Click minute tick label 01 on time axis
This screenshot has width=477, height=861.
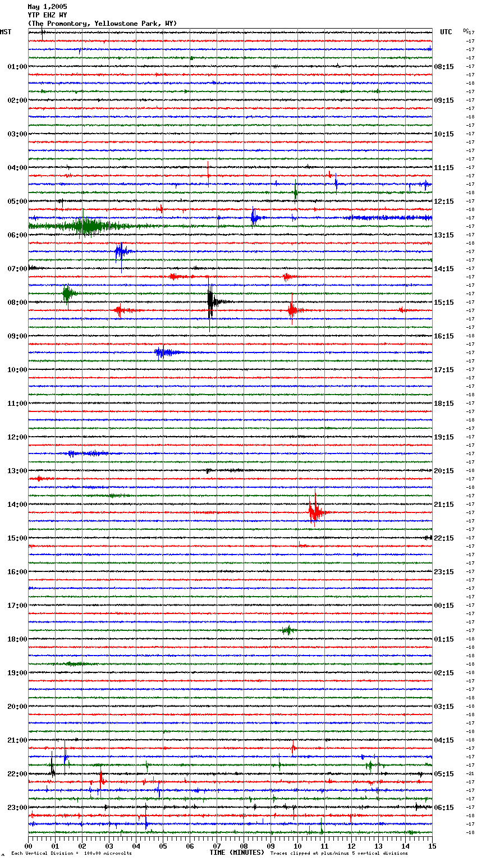(x=55, y=846)
